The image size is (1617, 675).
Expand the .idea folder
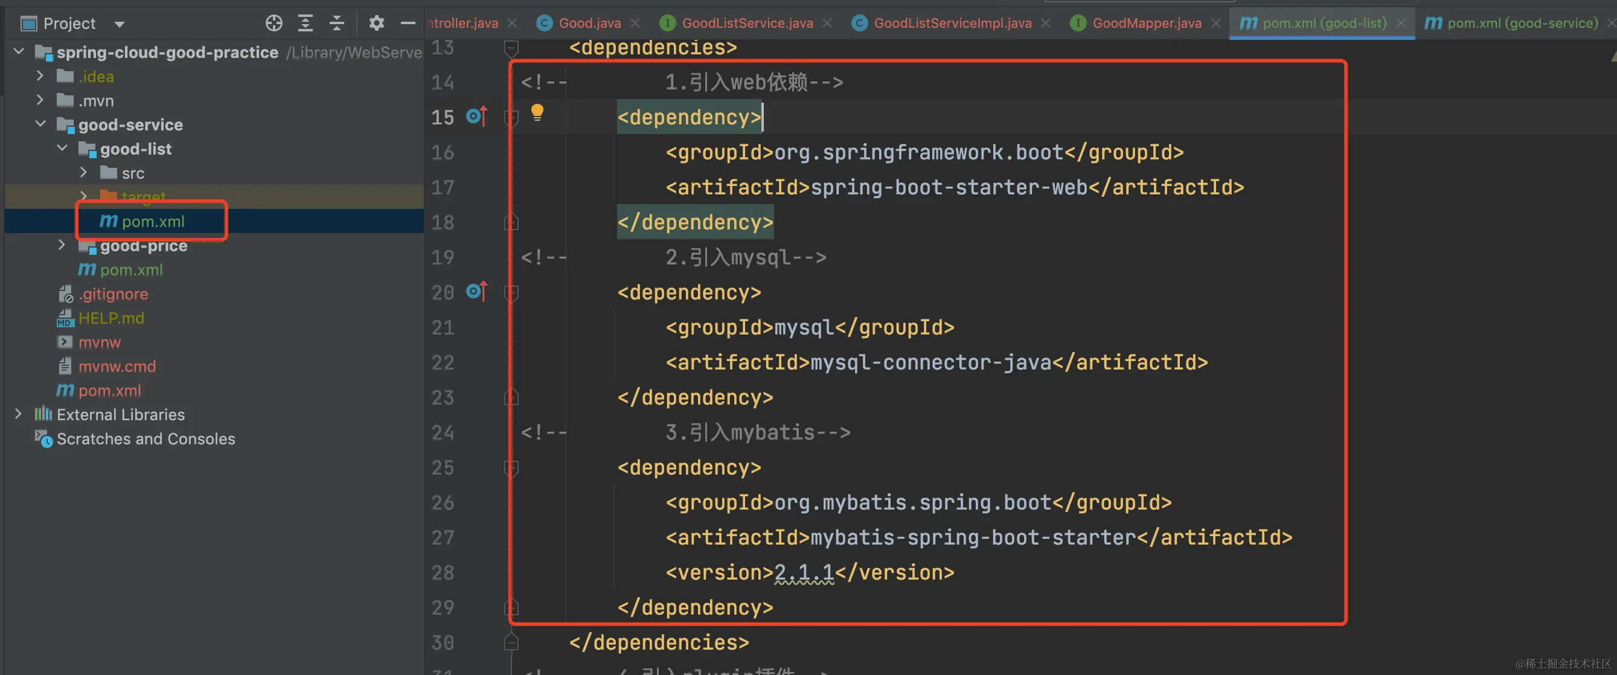click(40, 76)
